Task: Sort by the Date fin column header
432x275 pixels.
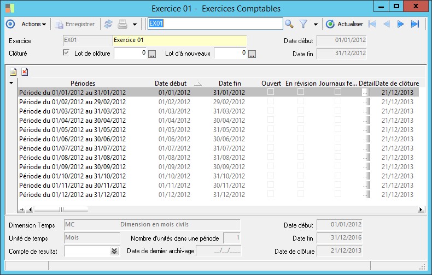Action: 230,83
